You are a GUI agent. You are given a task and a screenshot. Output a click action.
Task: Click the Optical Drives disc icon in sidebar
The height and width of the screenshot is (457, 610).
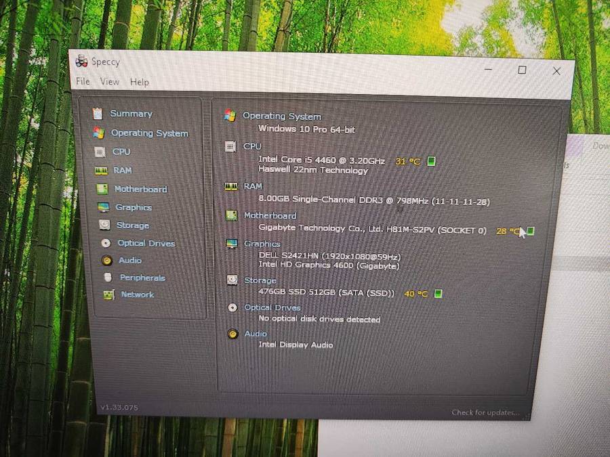point(106,243)
